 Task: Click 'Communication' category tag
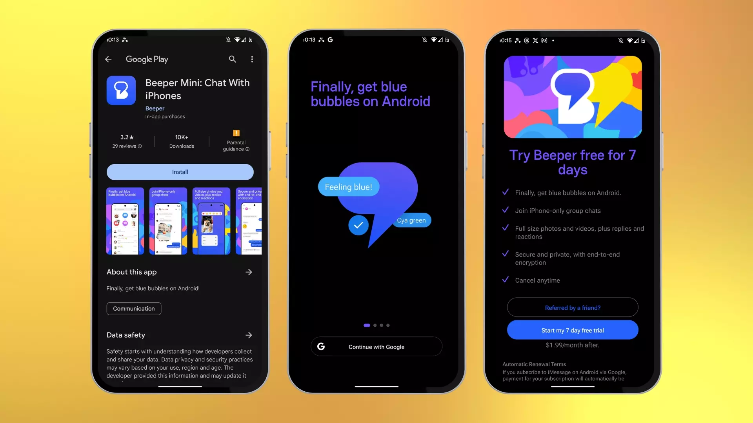(x=133, y=308)
